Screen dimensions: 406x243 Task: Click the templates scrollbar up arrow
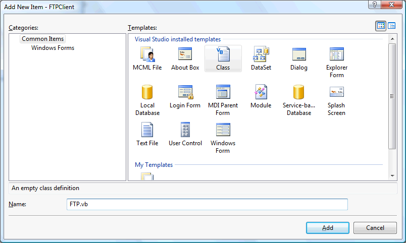(392, 39)
